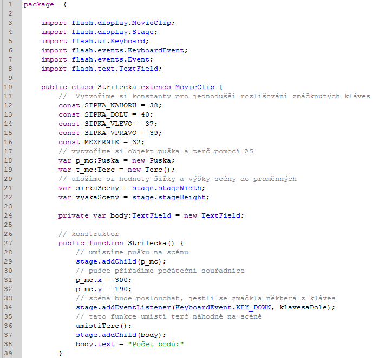
Task: Click "stage.addChild(body)" on line 37
Action: pyautogui.click(x=119, y=335)
